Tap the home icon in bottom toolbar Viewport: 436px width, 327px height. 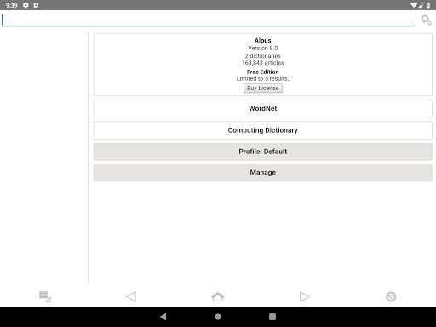[218, 296]
